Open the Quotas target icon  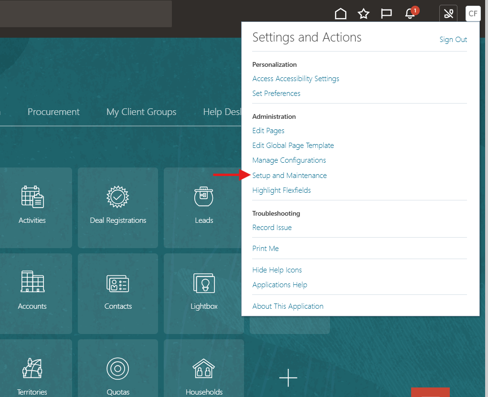(118, 368)
